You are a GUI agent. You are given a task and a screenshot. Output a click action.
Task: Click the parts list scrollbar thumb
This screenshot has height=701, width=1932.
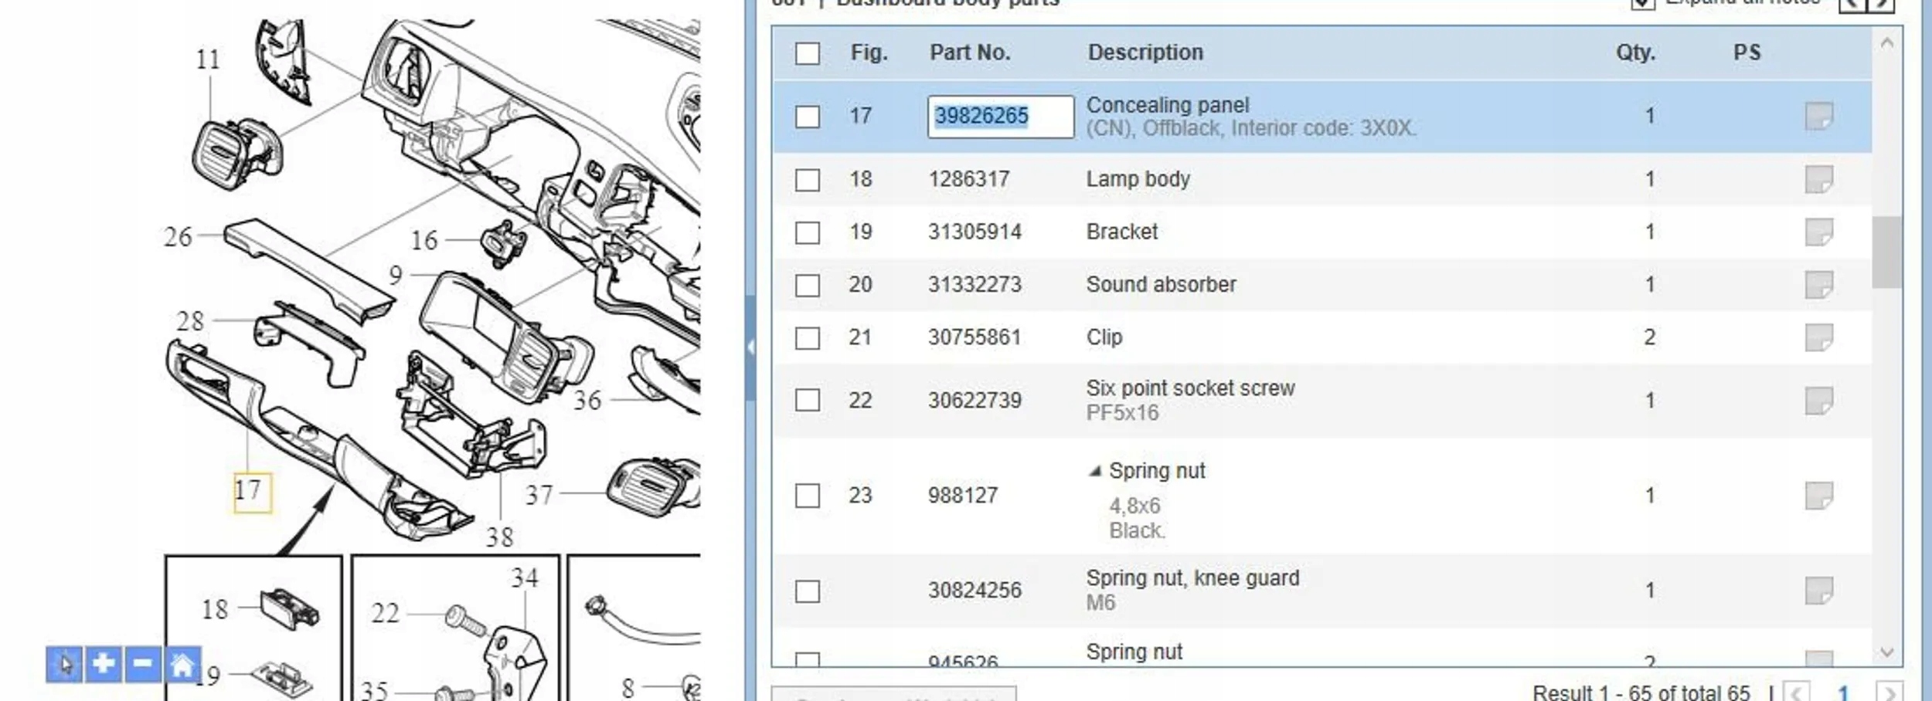[1886, 252]
